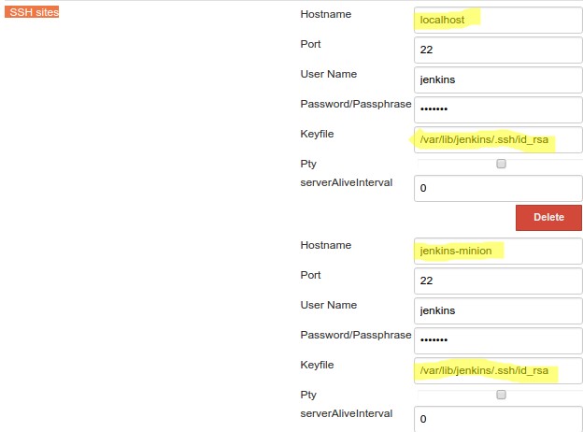583x432 pixels.
Task: Click the Keyfile label of the jenkins-minion site
Action: coord(317,365)
